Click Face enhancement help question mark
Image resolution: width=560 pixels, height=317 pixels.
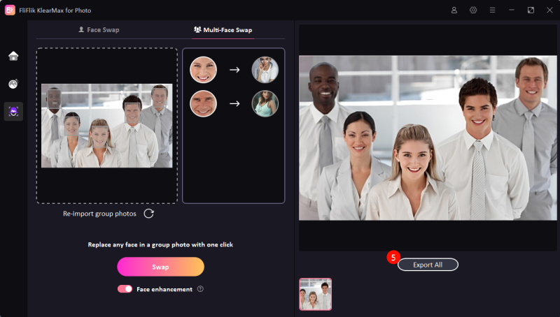[x=200, y=289]
